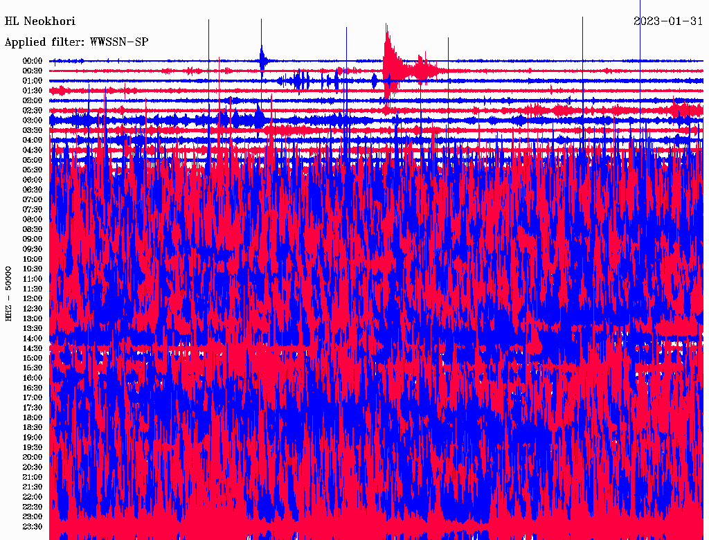Click the '22:30' time label
The image size is (709, 540).
pos(33,507)
